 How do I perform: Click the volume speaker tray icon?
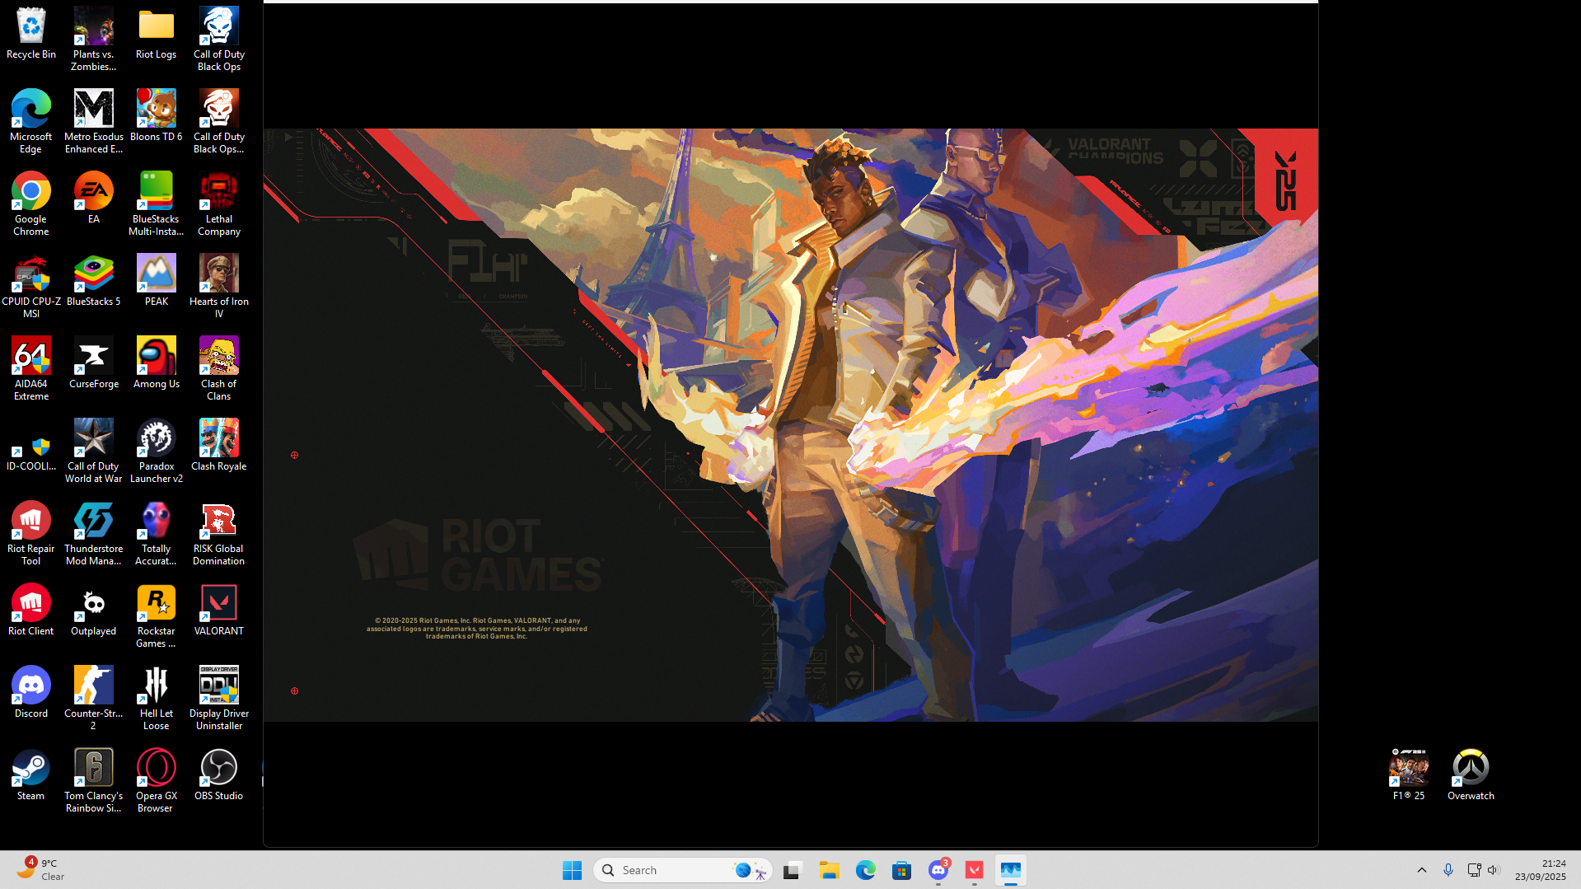point(1494,870)
